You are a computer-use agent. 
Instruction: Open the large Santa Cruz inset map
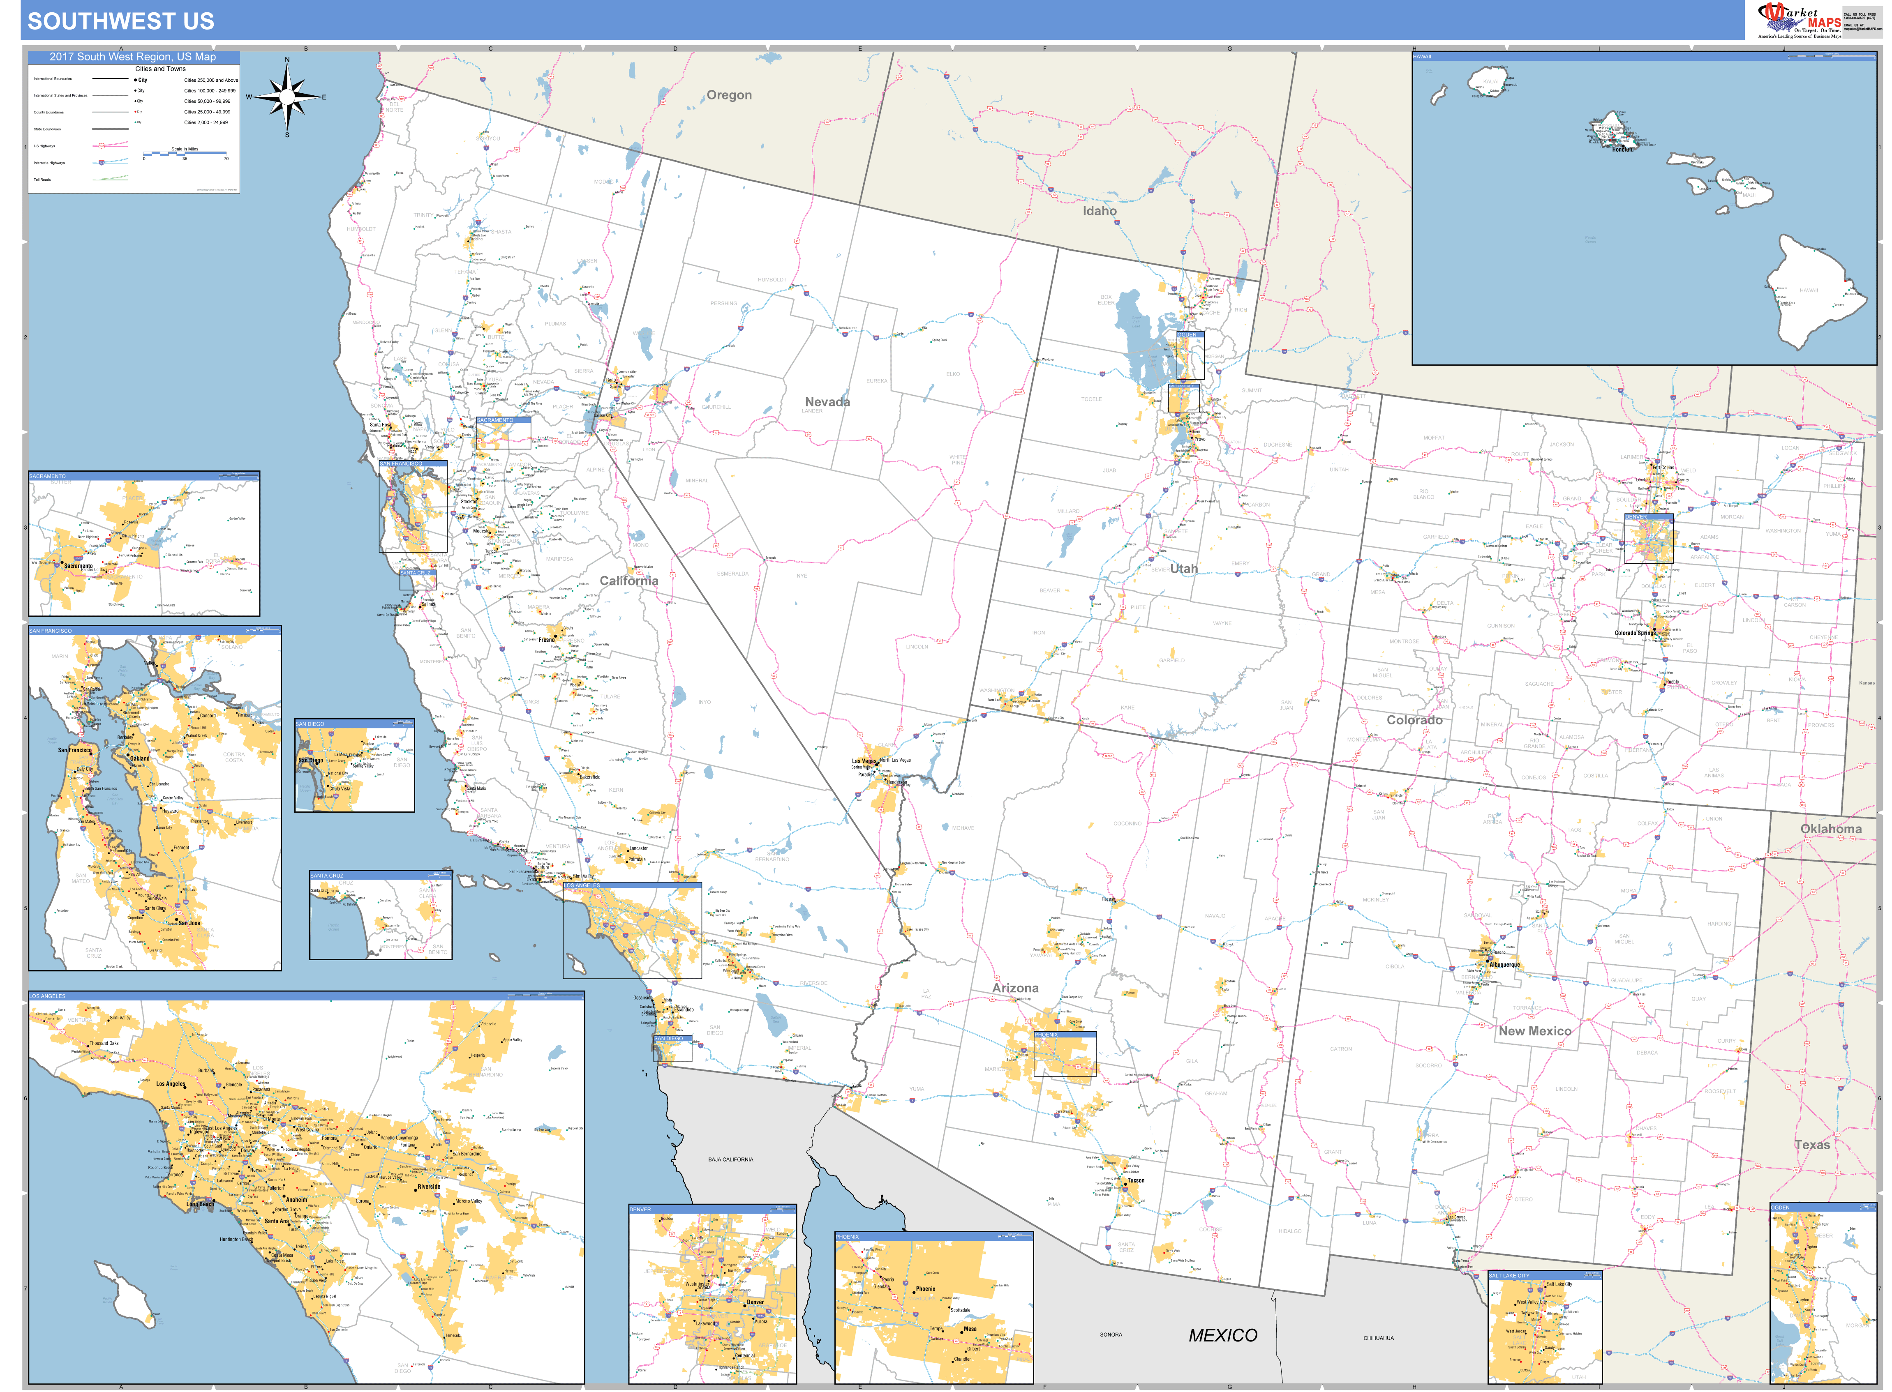[x=380, y=915]
